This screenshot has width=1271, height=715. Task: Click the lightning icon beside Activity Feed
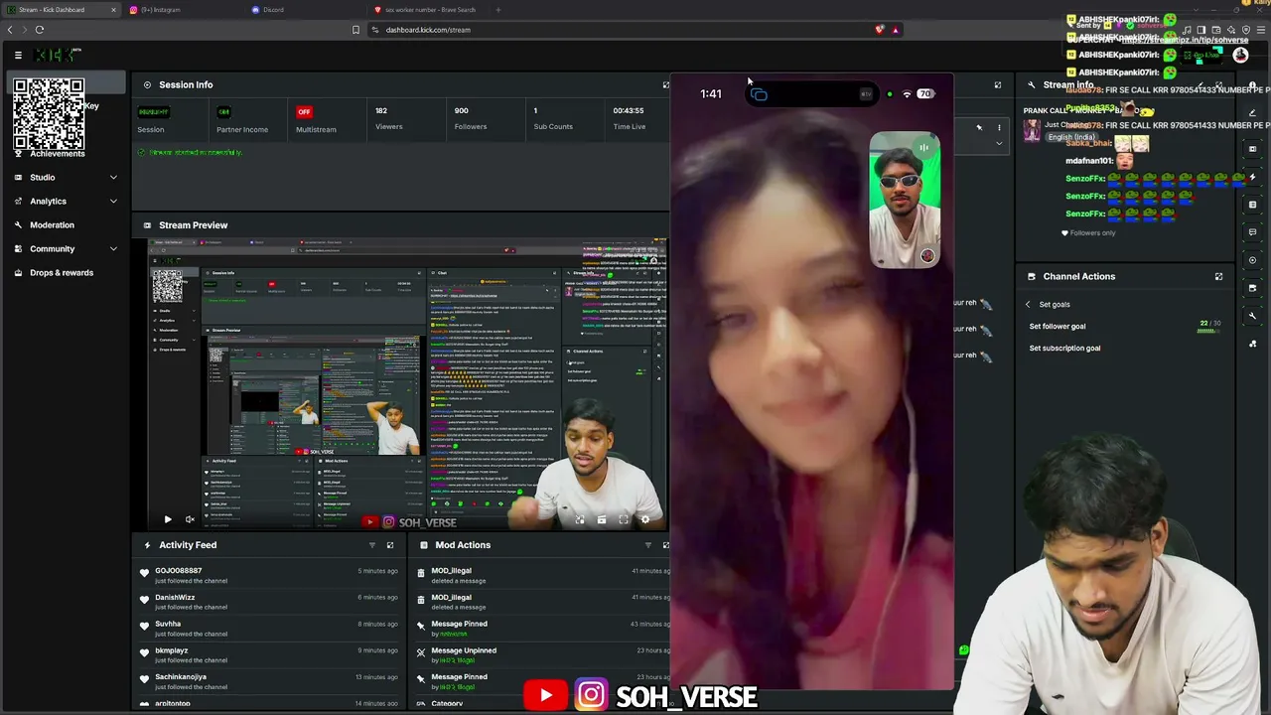pyautogui.click(x=147, y=545)
